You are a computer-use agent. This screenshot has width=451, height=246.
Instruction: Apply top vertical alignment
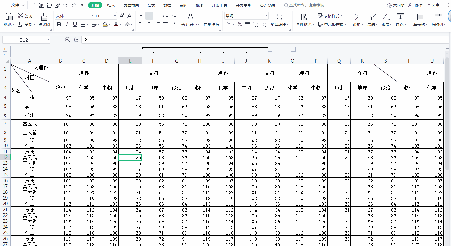tap(141, 16)
